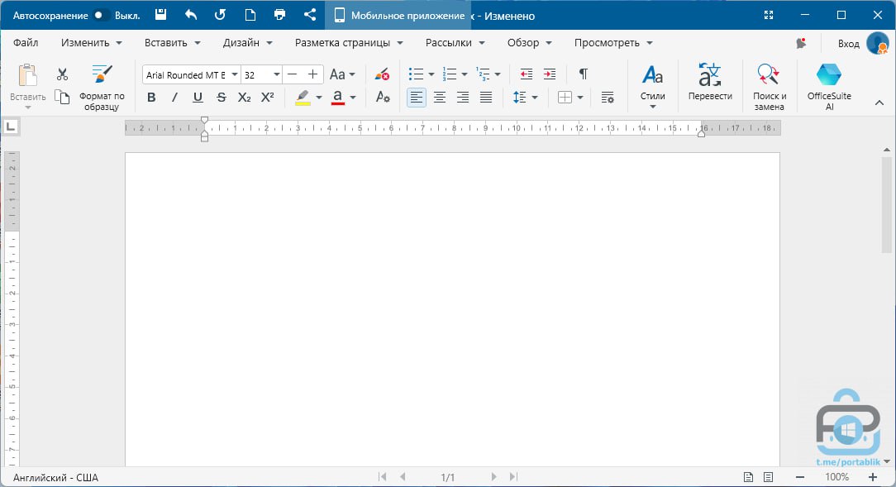The image size is (896, 487).
Task: Open the font size dropdown
Action: pos(276,74)
